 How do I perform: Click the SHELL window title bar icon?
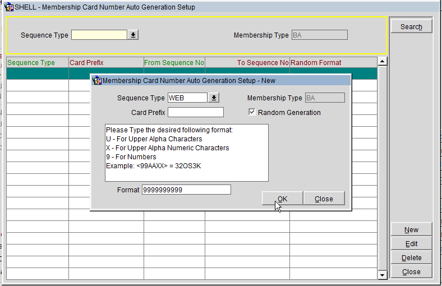click(x=8, y=7)
